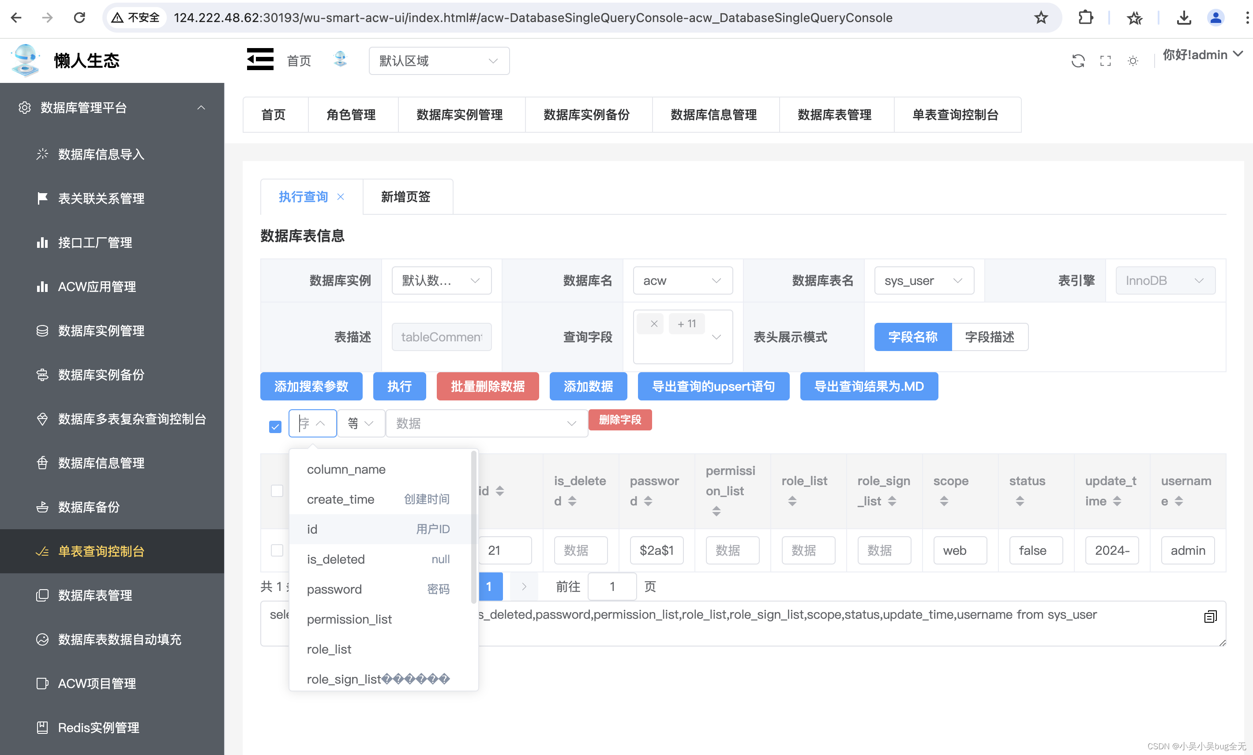The height and width of the screenshot is (755, 1253).
Task: Uncheck the search parameter checkbox
Action: (x=275, y=426)
